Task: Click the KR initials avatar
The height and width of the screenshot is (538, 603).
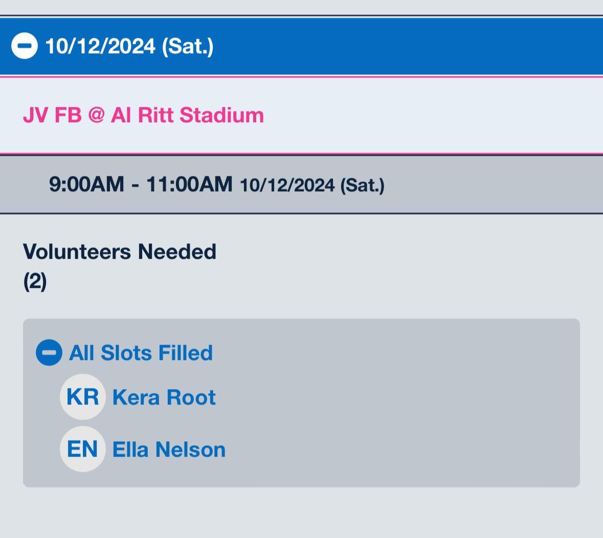Action: pyautogui.click(x=82, y=397)
